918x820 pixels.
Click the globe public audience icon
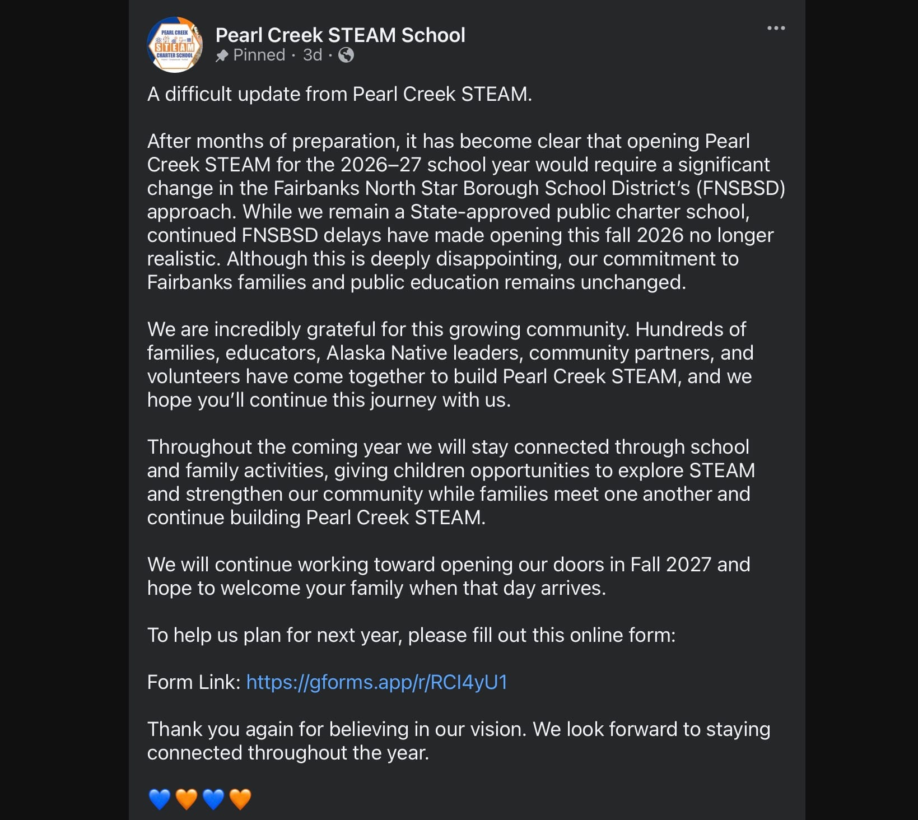click(x=346, y=55)
